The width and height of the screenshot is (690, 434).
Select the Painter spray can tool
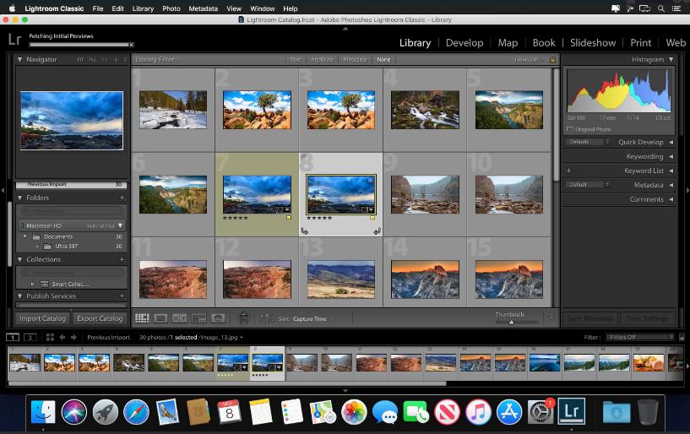244,317
